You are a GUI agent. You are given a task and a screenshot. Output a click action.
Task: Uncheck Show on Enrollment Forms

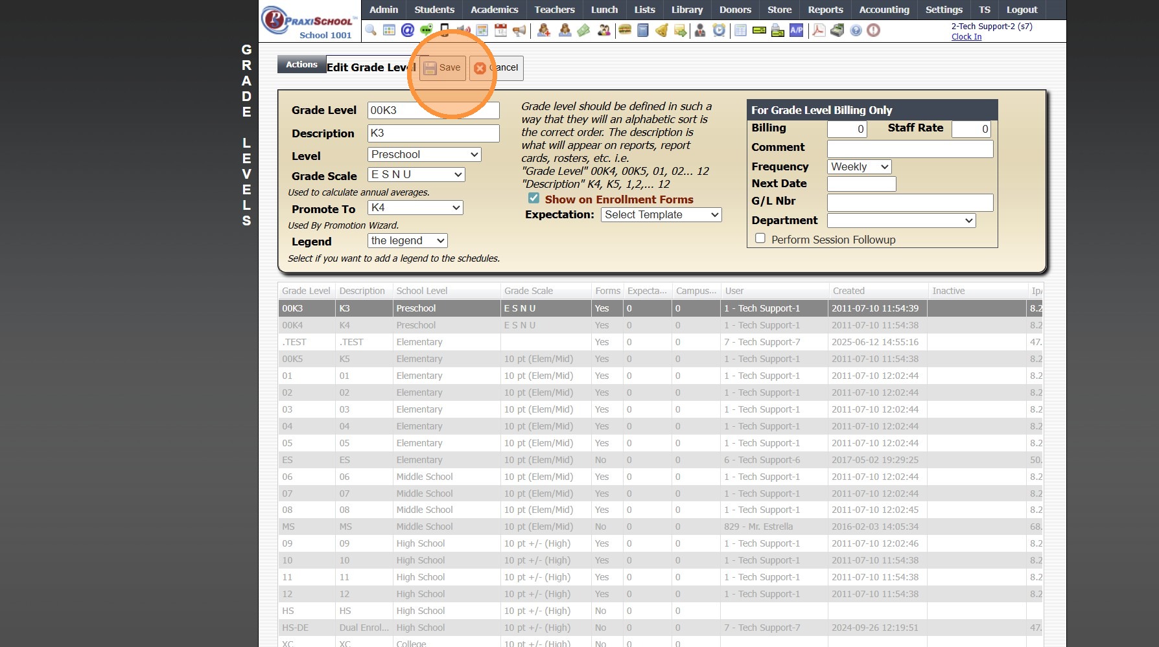[533, 198]
